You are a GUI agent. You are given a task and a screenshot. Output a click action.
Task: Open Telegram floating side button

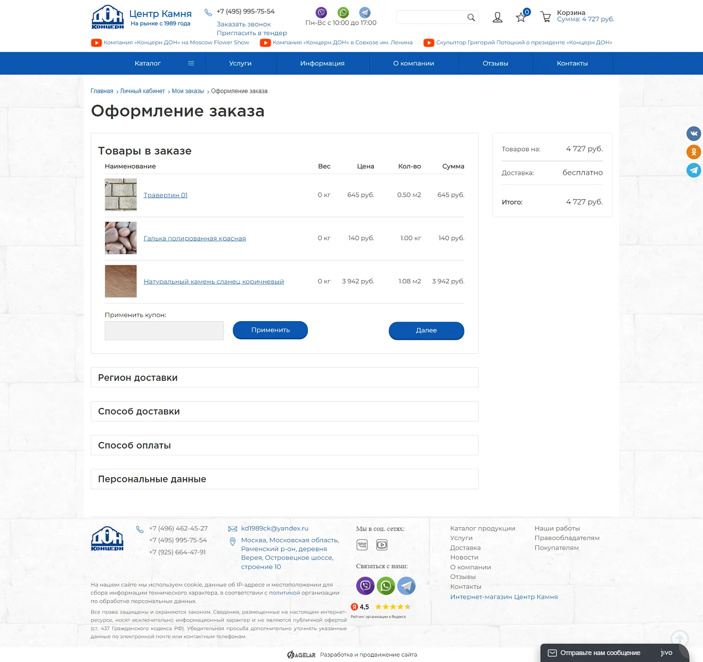693,170
